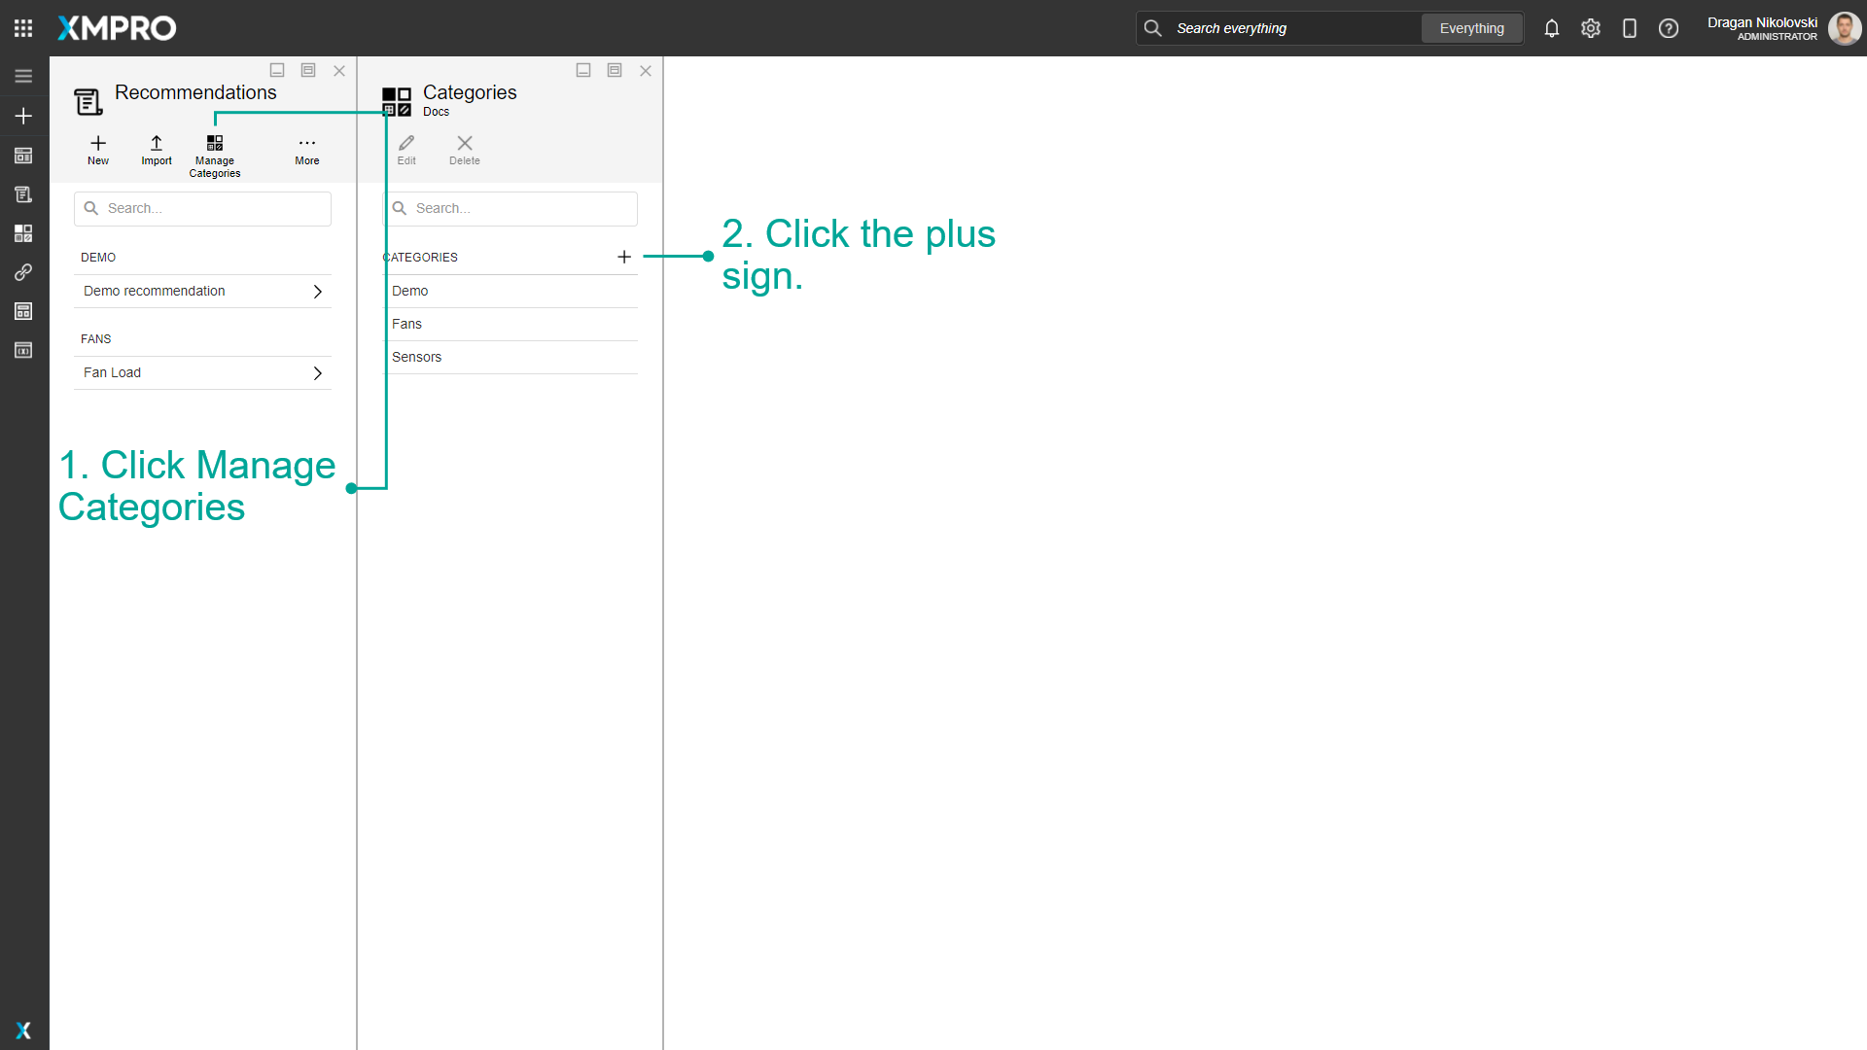The image size is (1867, 1050).
Task: Select the Sensors category
Action: tap(511, 358)
